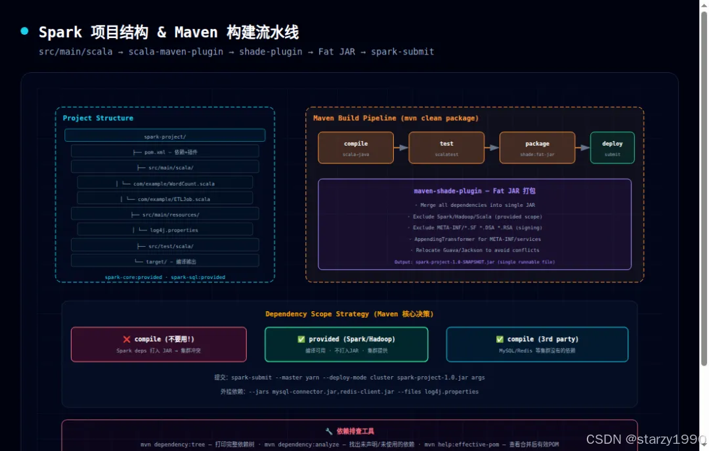Click the target/ tree row

point(165,261)
